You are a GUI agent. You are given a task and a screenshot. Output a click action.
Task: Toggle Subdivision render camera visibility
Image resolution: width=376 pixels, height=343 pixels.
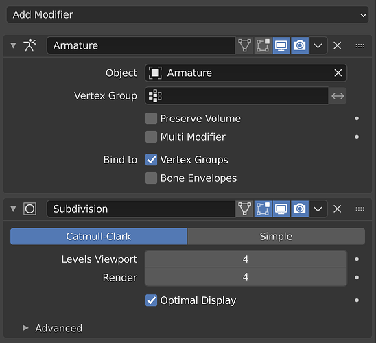point(300,209)
